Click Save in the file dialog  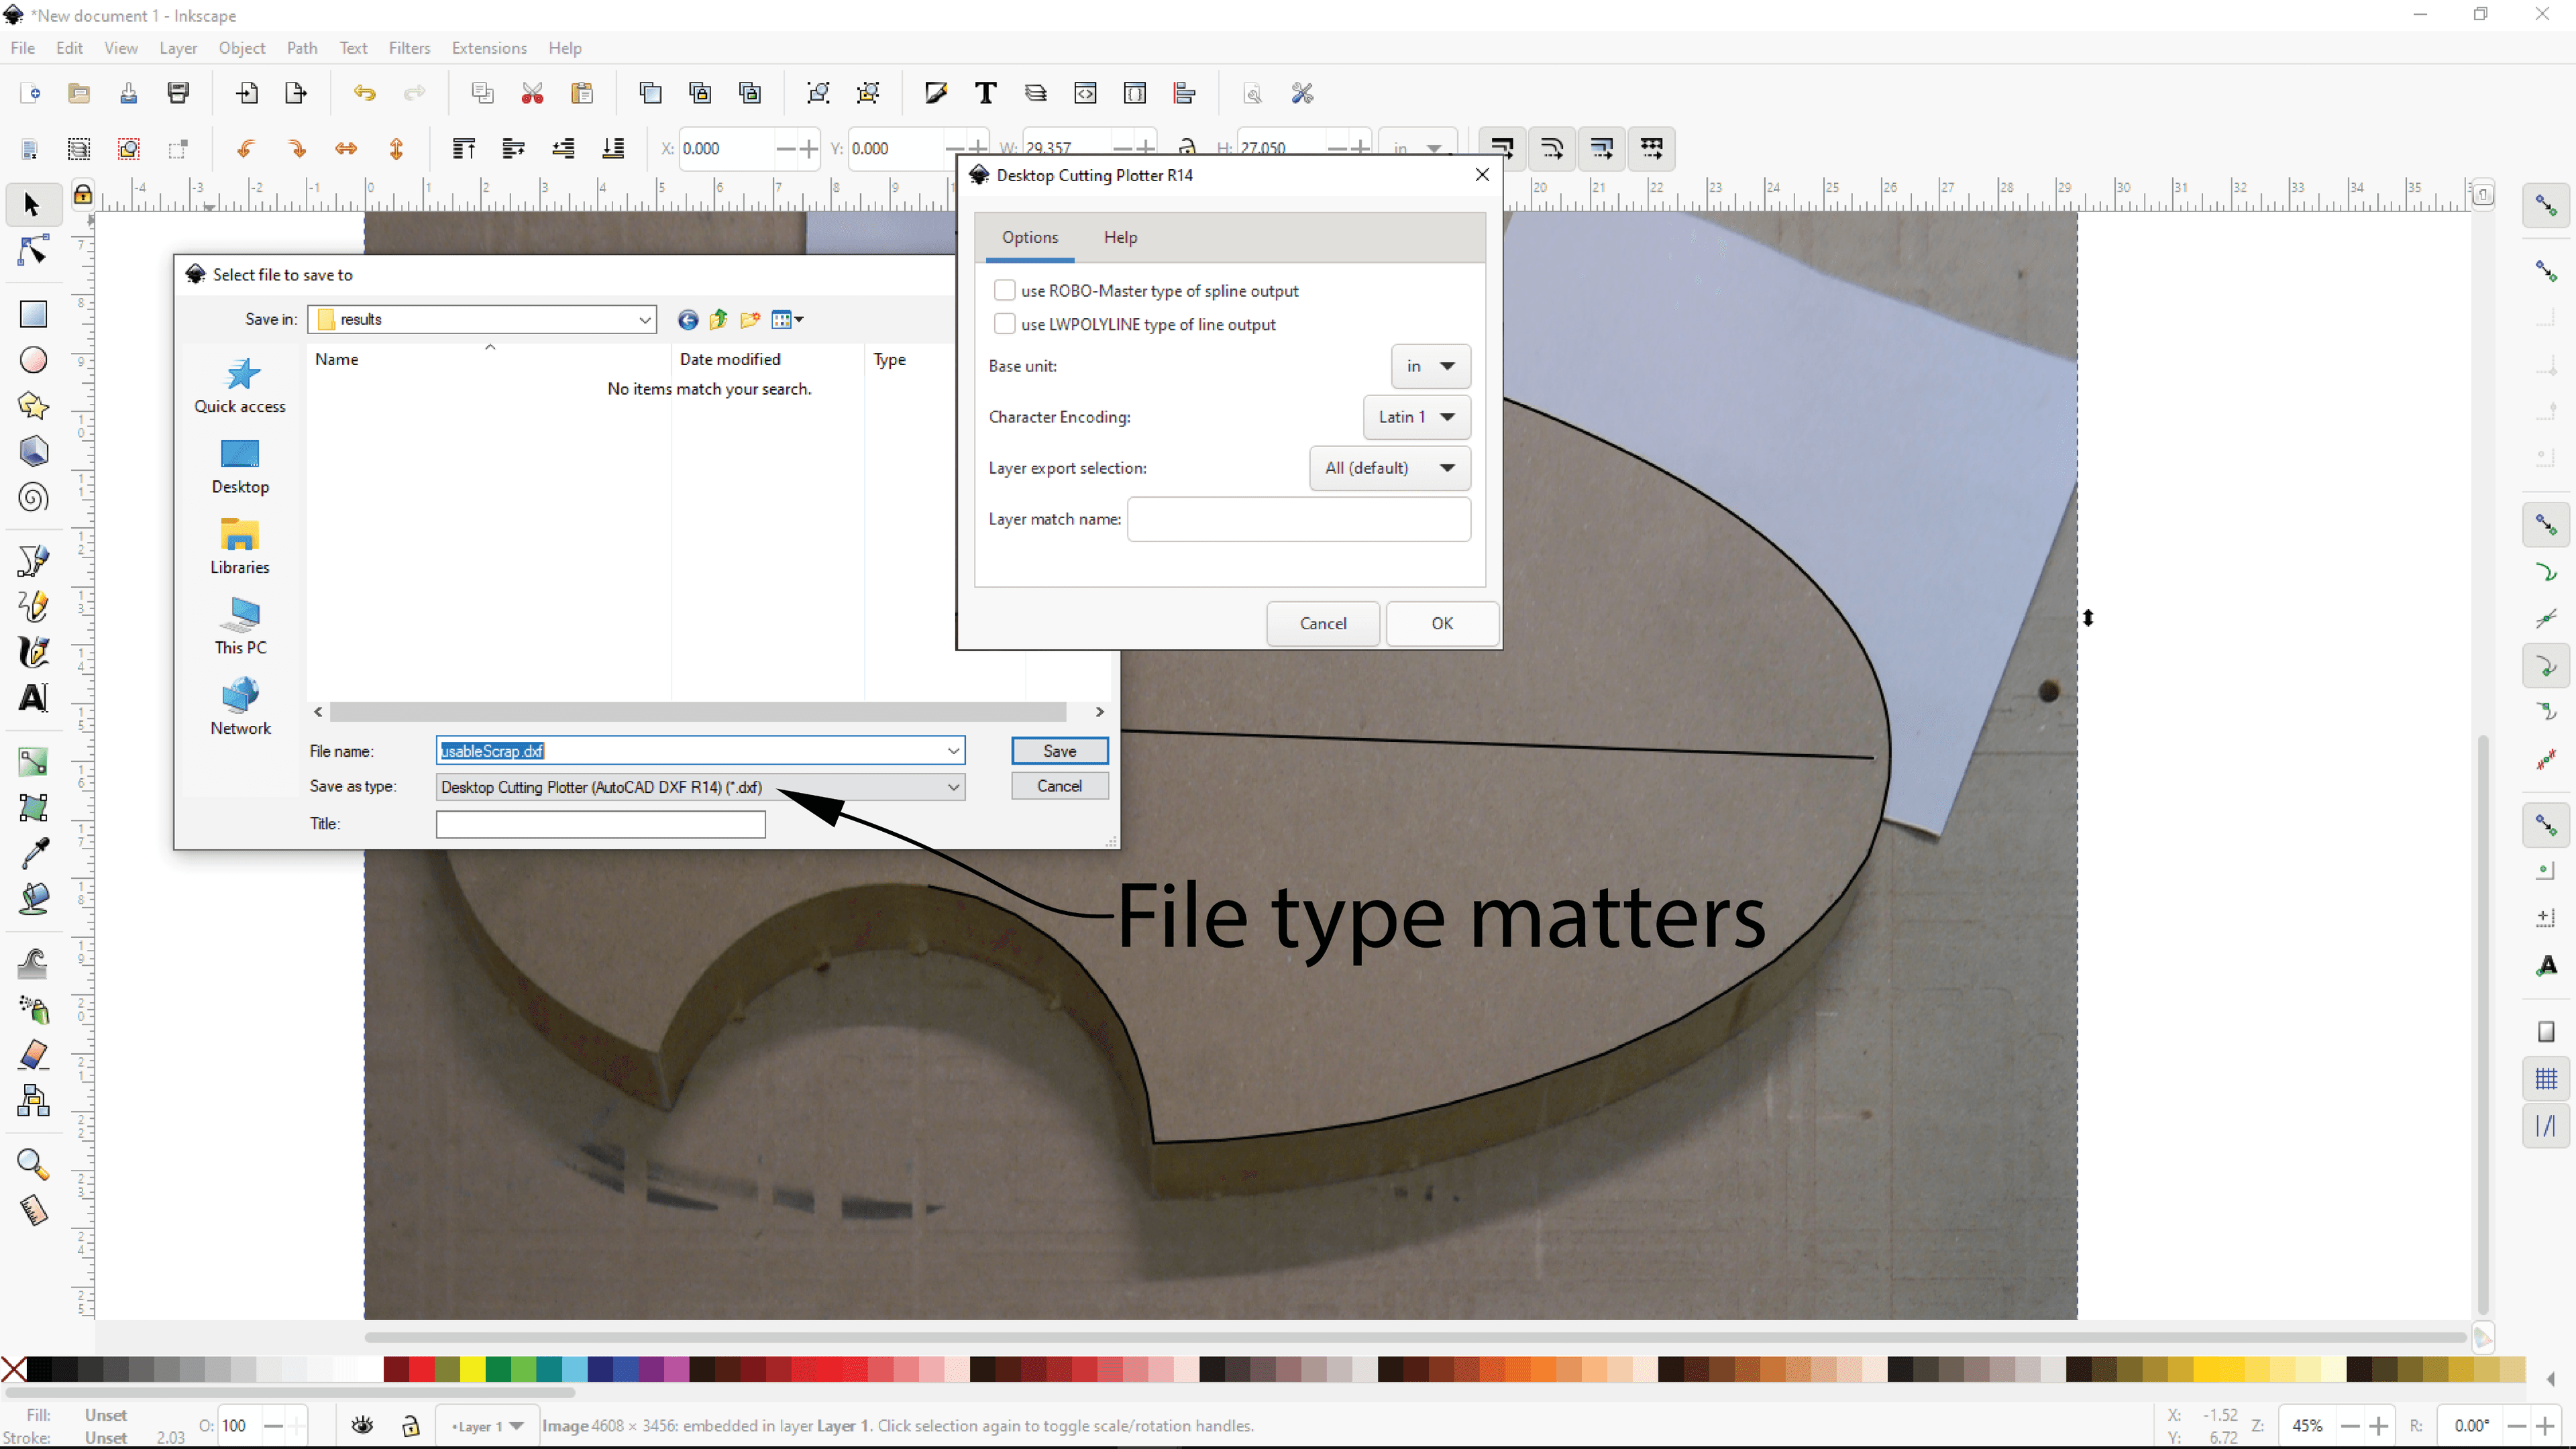pyautogui.click(x=1059, y=751)
